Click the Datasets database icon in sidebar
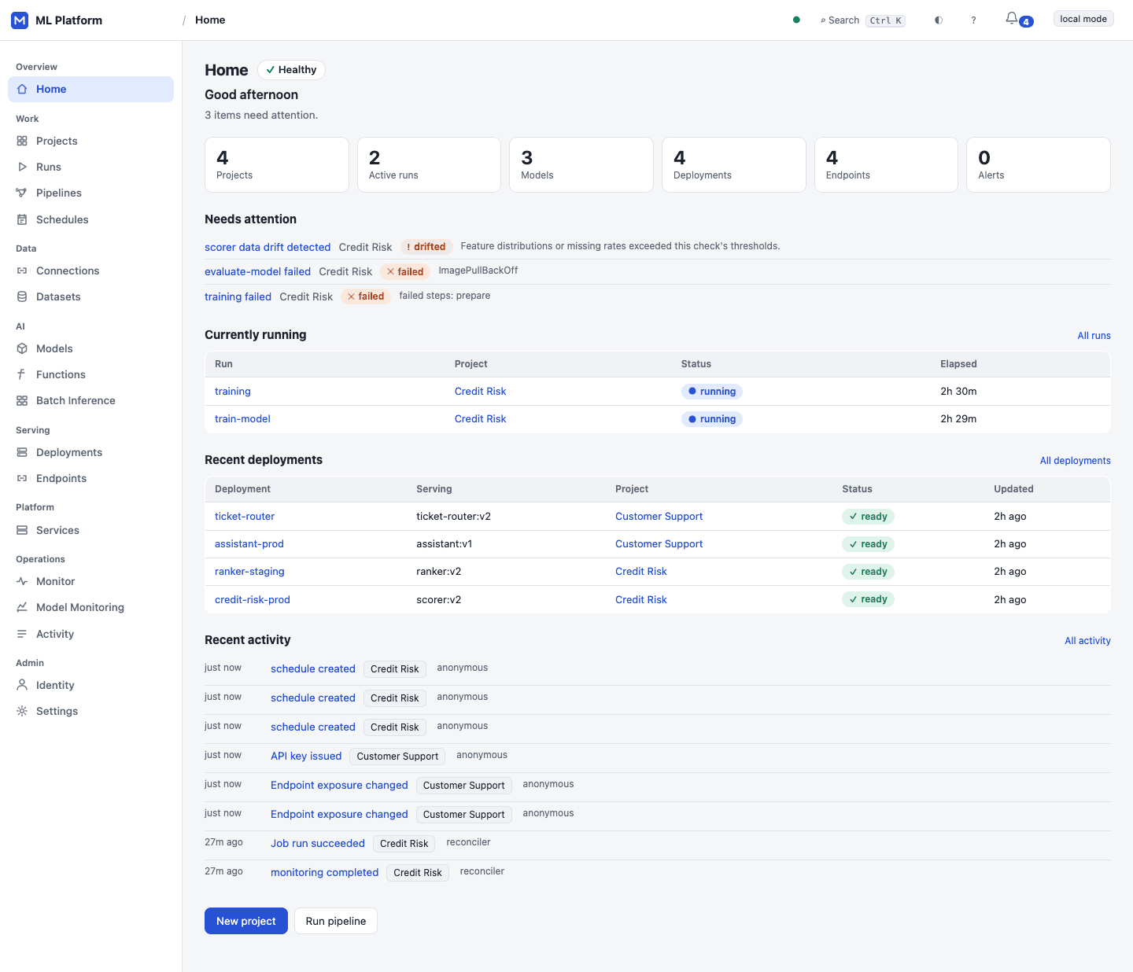 [22, 297]
